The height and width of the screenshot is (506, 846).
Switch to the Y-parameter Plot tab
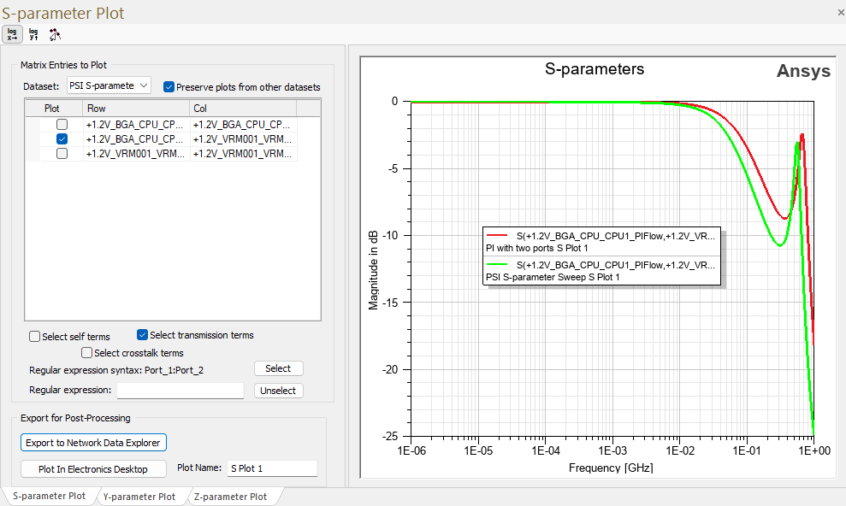tap(139, 497)
